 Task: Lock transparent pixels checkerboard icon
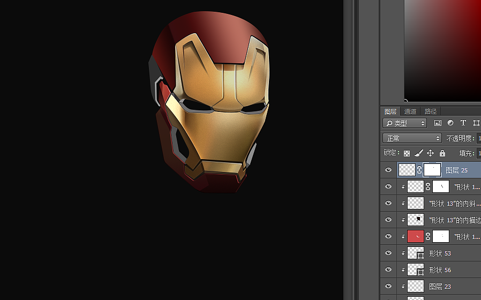click(407, 153)
